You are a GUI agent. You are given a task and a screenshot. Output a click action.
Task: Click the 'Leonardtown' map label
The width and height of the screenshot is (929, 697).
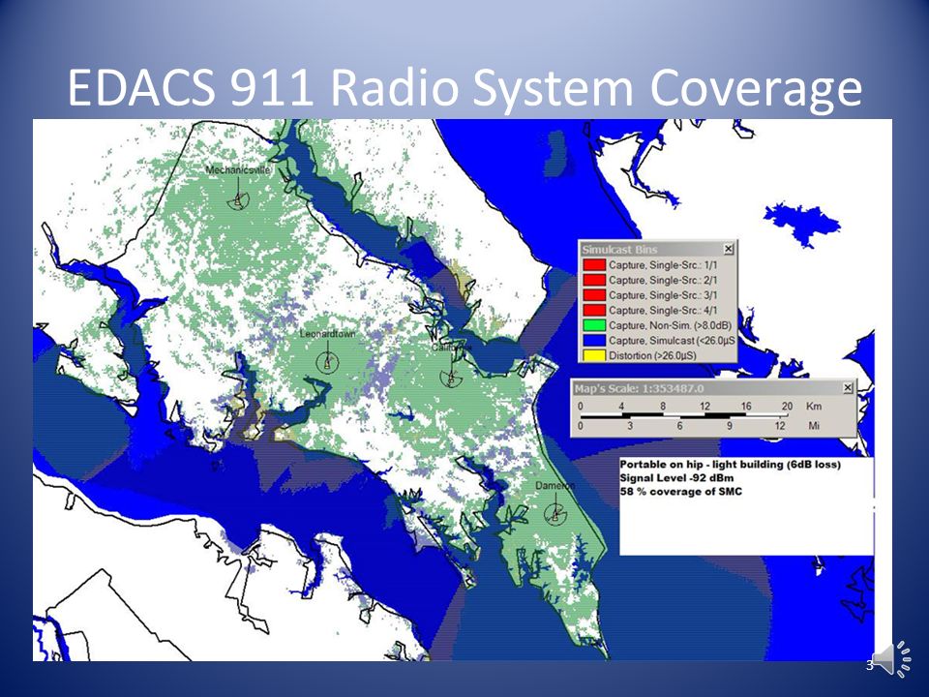pyautogui.click(x=328, y=334)
